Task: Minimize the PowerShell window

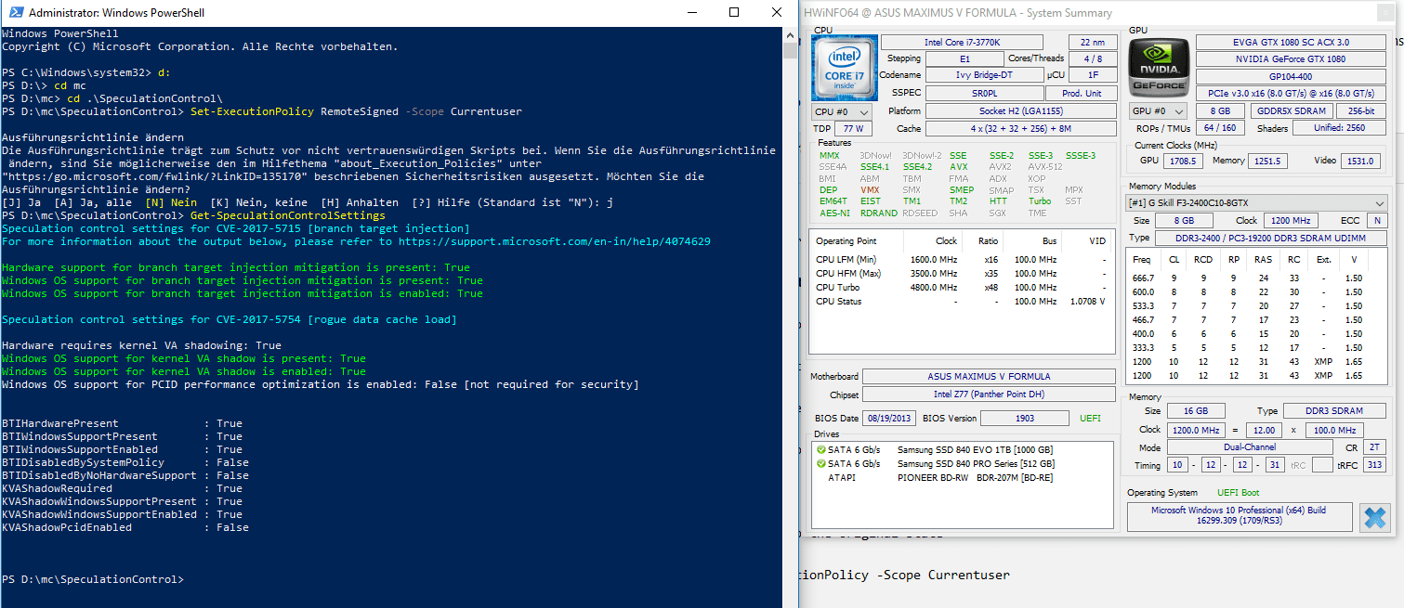Action: click(x=692, y=13)
